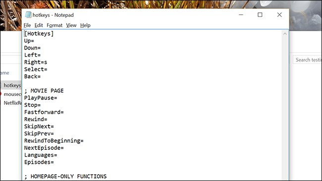This screenshot has height=181, width=322.
Task: Click the "[Hotkeys]" section line
Action: click(39, 34)
